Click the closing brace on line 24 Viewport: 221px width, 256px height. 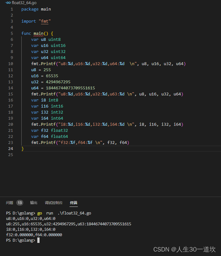[x=22, y=148]
